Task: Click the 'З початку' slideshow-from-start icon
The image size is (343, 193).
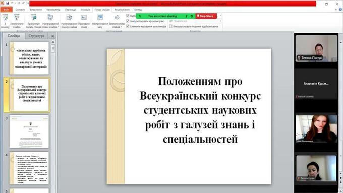Action: [5, 18]
